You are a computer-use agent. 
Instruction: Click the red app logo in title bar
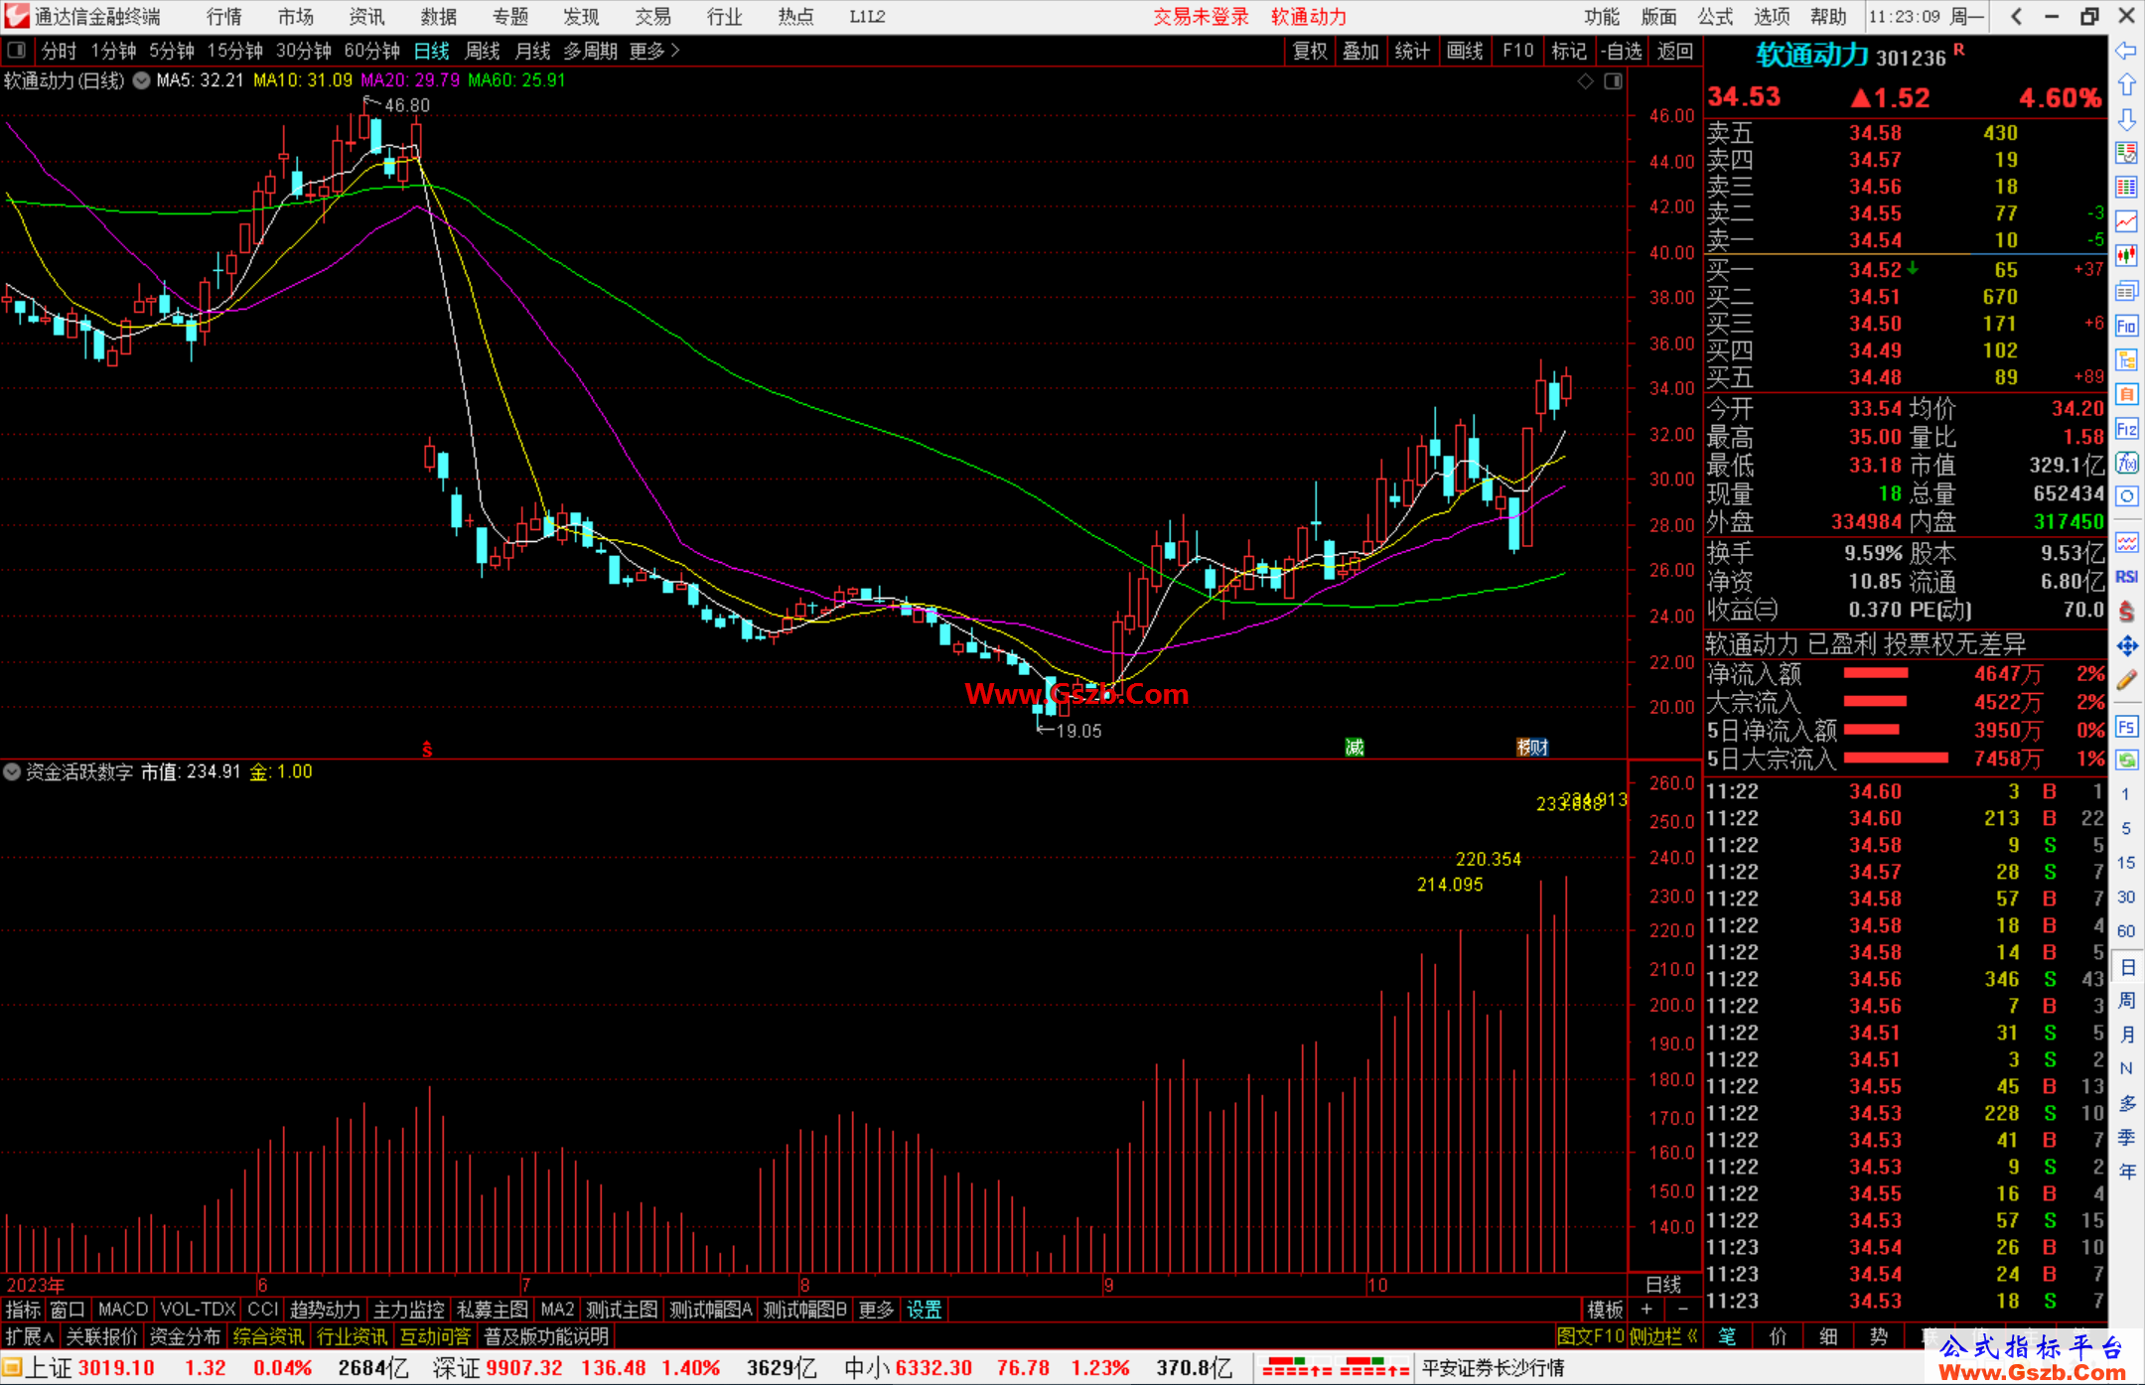pyautogui.click(x=17, y=16)
